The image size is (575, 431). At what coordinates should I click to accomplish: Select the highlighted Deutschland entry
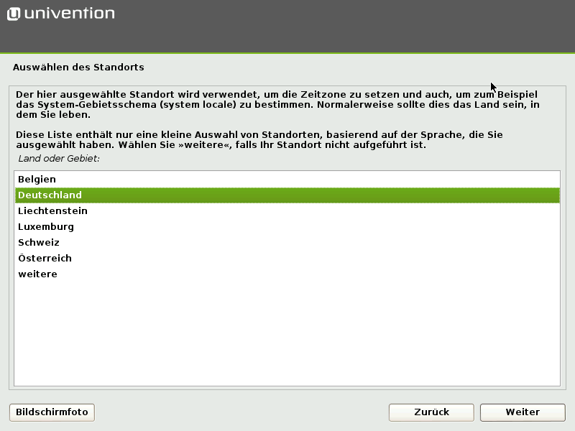coord(50,195)
